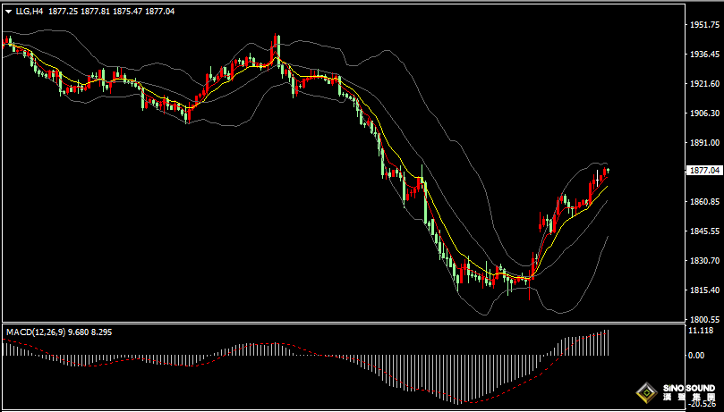The width and height of the screenshot is (724, 412).
Task: Click the 1906.30 price axis label
Action: click(703, 114)
